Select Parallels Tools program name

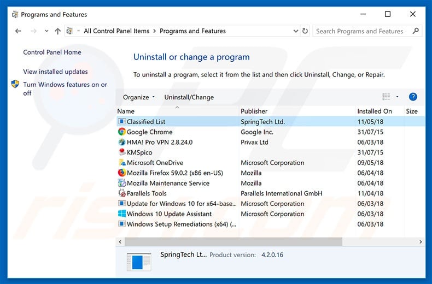tap(147, 193)
